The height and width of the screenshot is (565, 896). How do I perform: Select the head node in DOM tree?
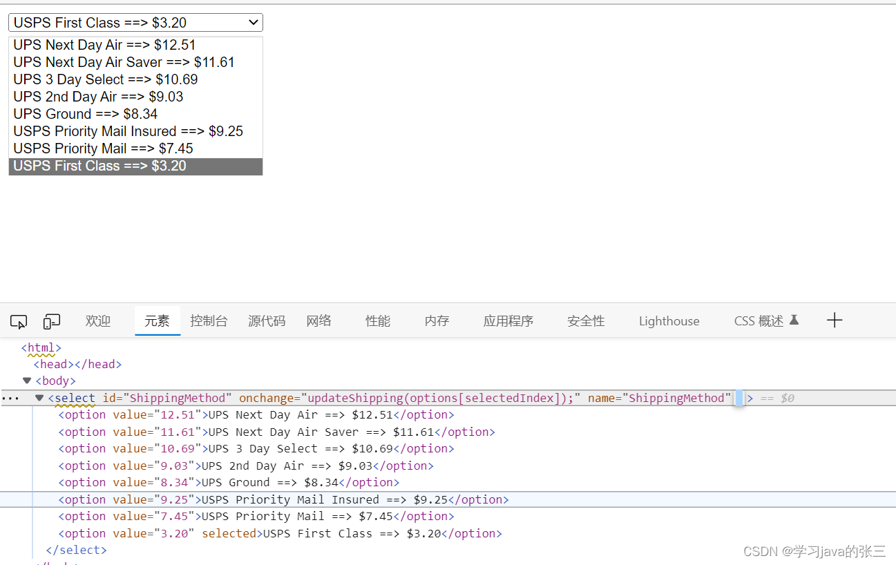click(77, 364)
